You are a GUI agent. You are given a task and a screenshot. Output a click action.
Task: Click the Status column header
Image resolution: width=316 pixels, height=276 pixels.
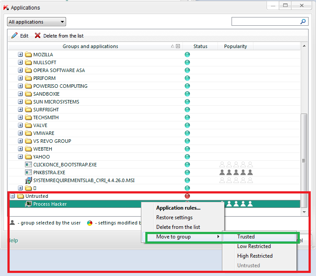(x=200, y=46)
